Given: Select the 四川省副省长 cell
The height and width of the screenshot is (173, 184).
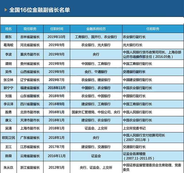Looking at the screenshot, I should pos(30,104).
